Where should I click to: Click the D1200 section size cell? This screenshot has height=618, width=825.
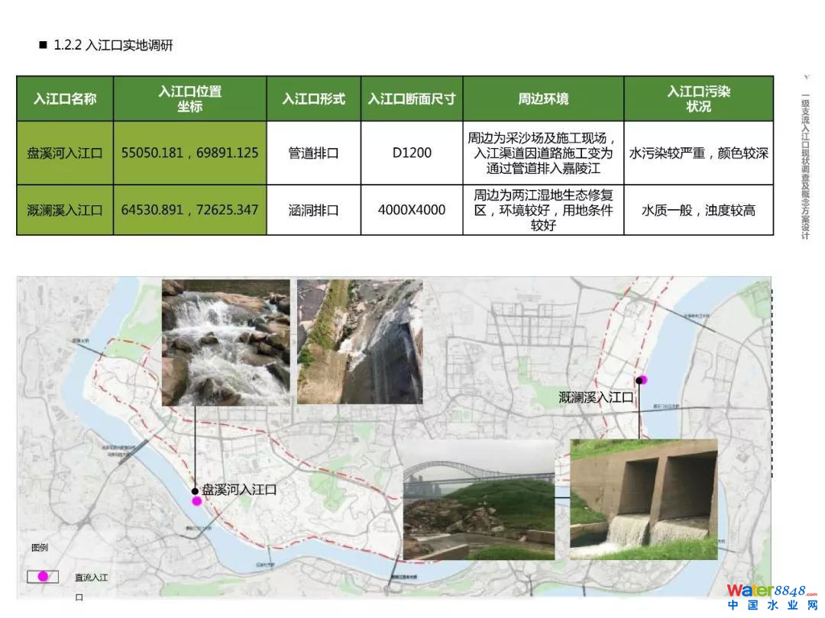412,153
